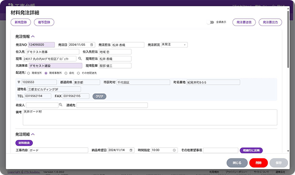Open the 発注状況 dropdown

point(174,44)
